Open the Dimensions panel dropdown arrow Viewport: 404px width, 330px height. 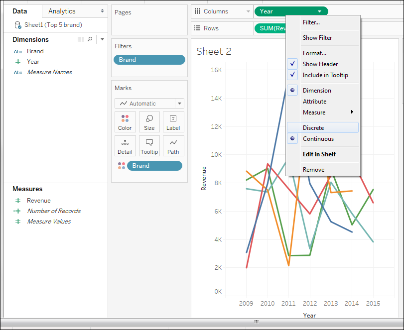pos(102,39)
